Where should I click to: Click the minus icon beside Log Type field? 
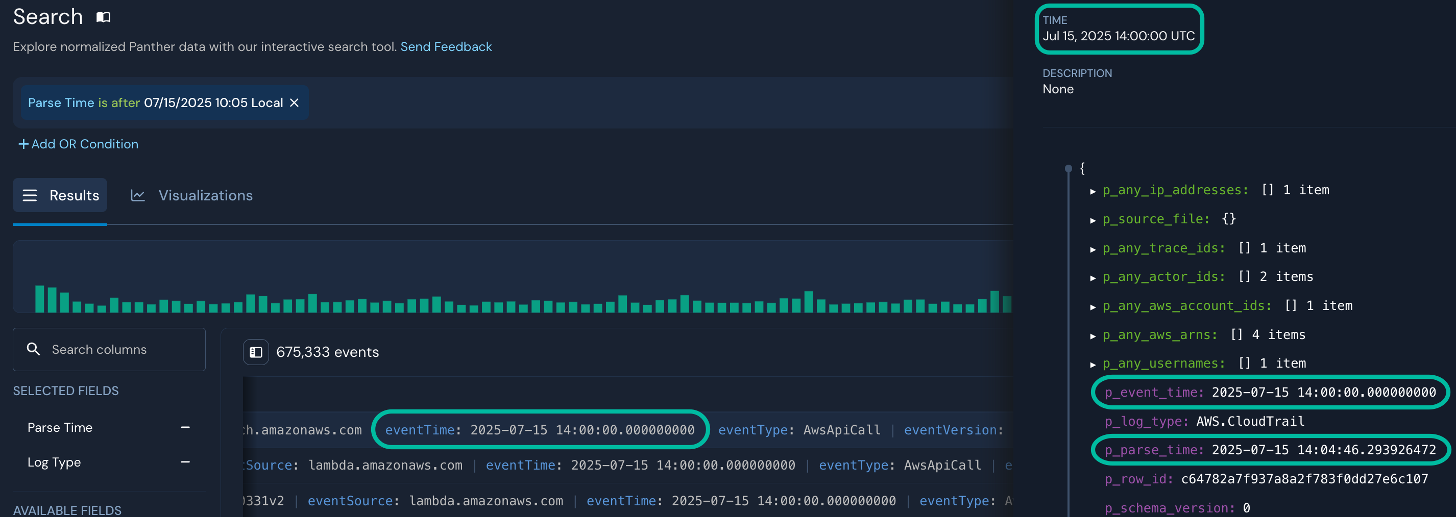[185, 462]
